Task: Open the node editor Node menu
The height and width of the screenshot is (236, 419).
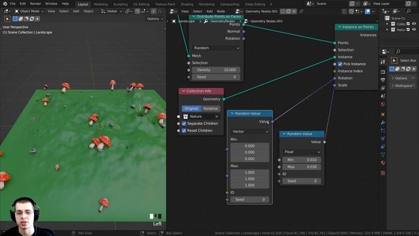Action: click(221, 11)
